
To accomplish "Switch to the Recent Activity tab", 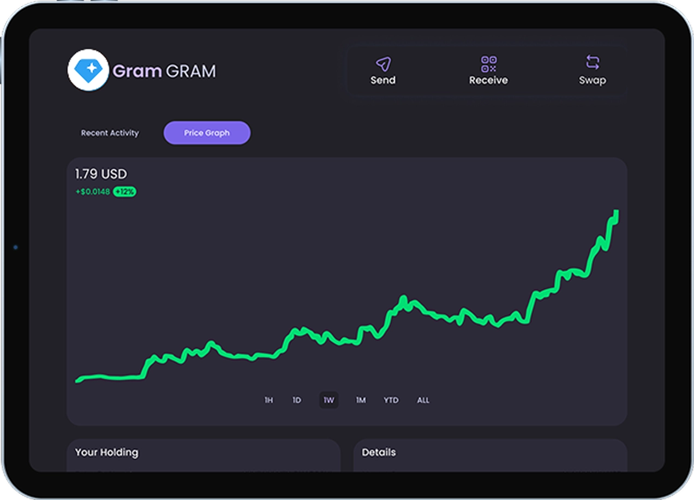I will coord(110,133).
